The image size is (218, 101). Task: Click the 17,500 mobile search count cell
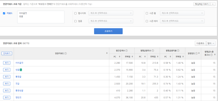128,63
